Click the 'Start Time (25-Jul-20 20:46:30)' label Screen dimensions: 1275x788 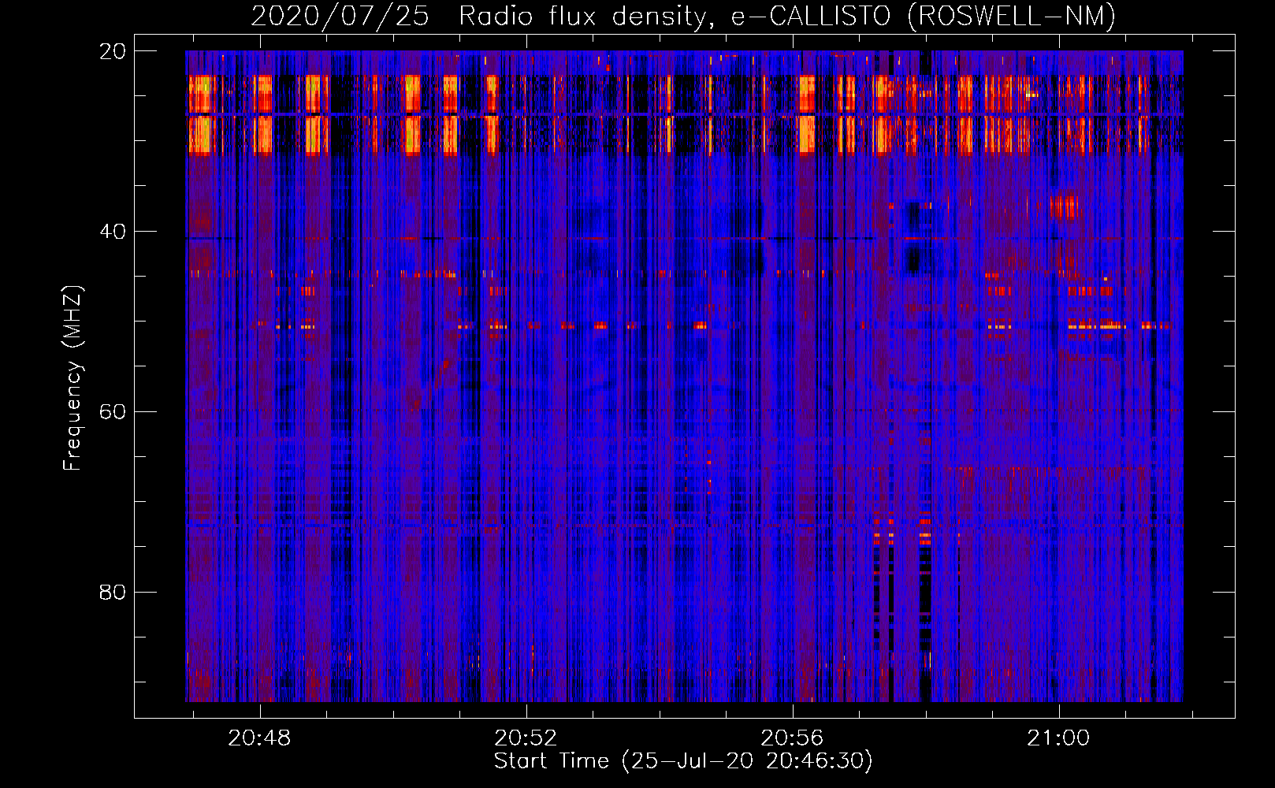pyautogui.click(x=683, y=761)
